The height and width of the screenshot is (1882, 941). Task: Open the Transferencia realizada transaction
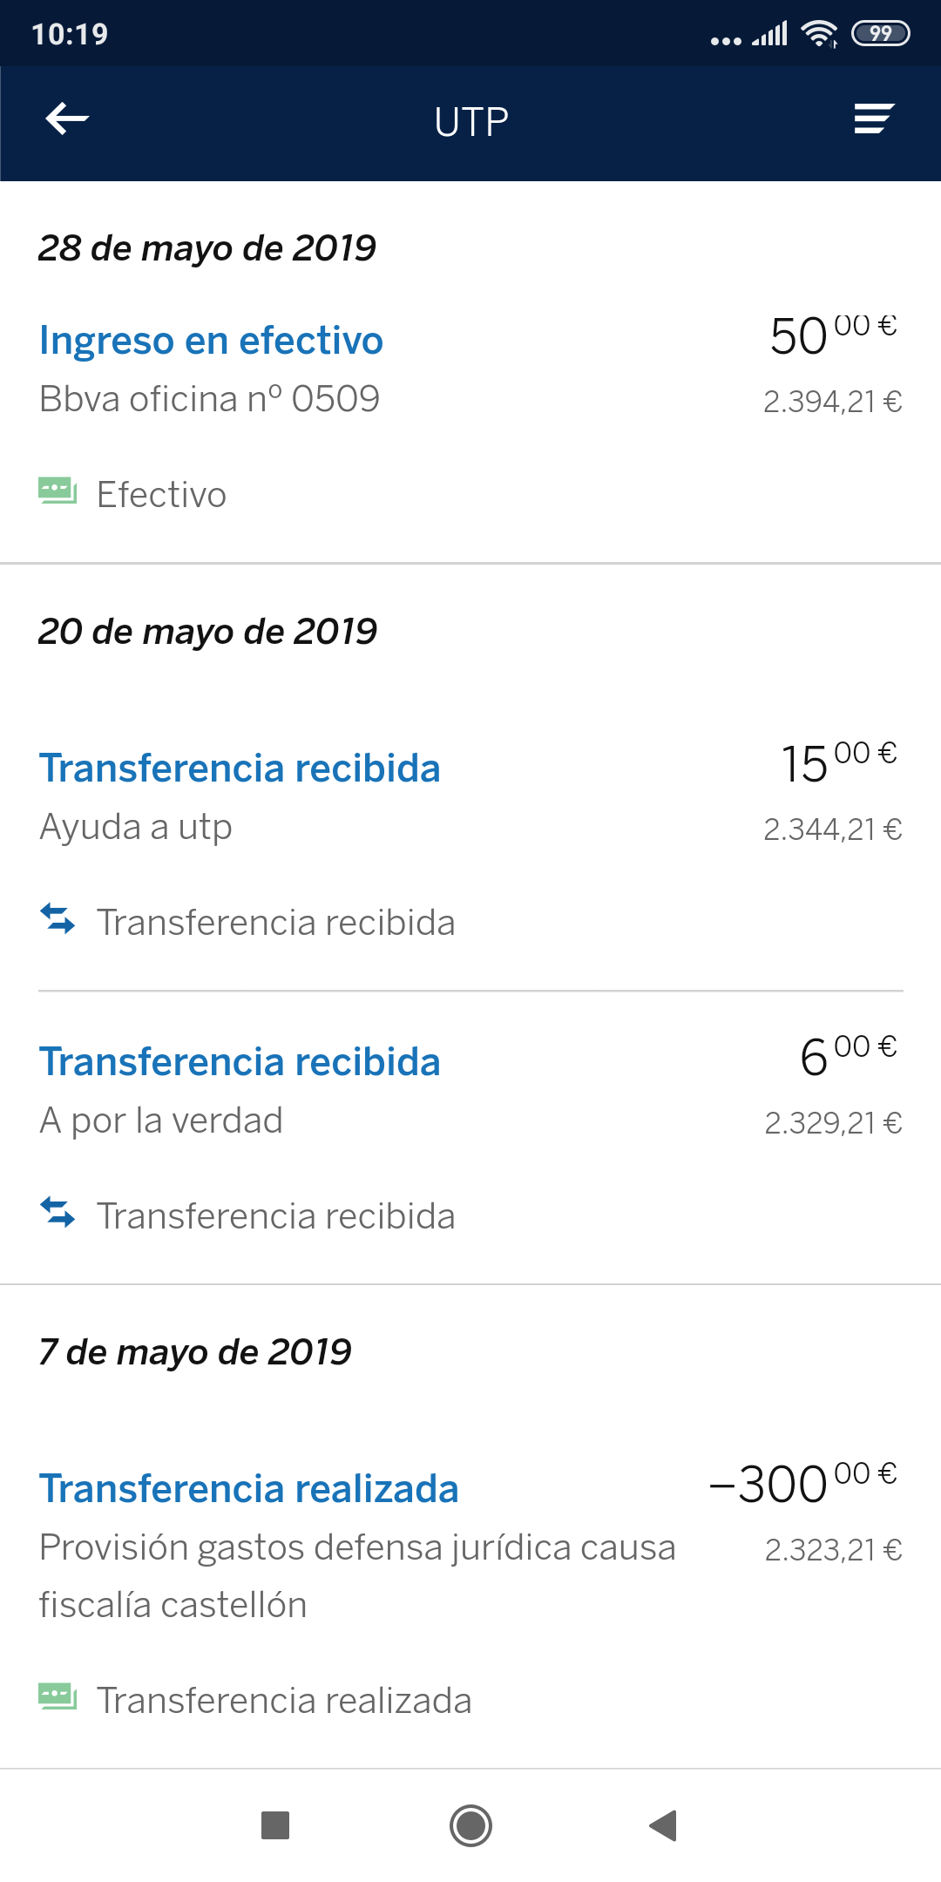pos(248,1489)
